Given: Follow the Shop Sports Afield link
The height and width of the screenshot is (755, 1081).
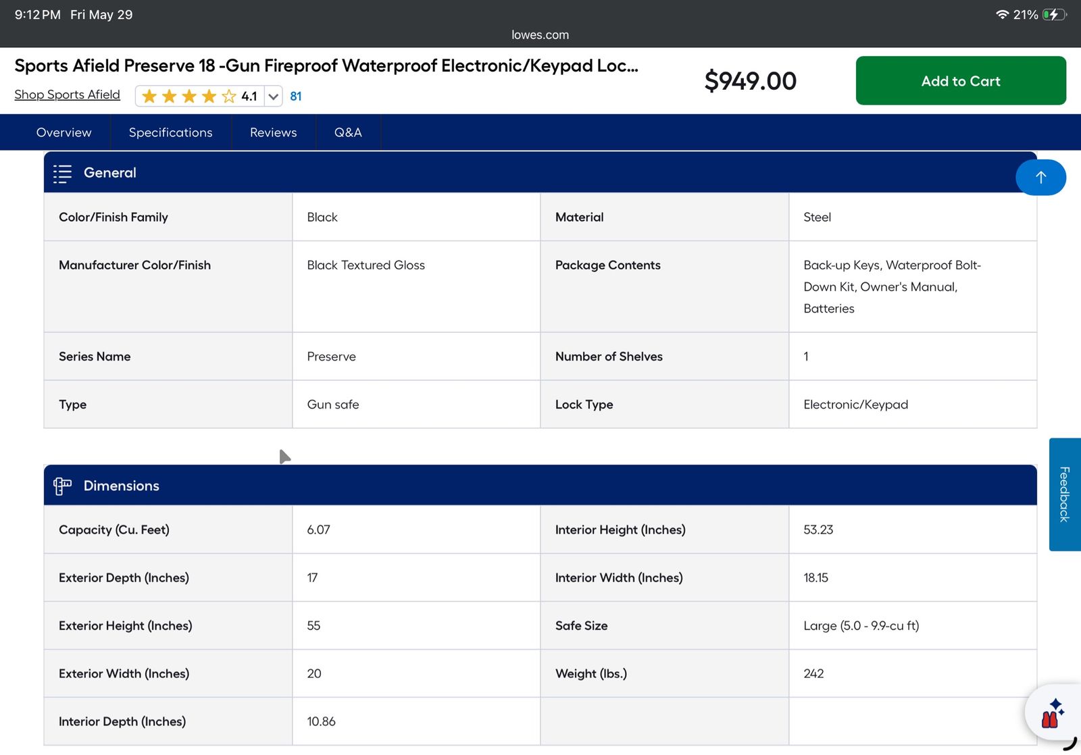Looking at the screenshot, I should pos(68,95).
